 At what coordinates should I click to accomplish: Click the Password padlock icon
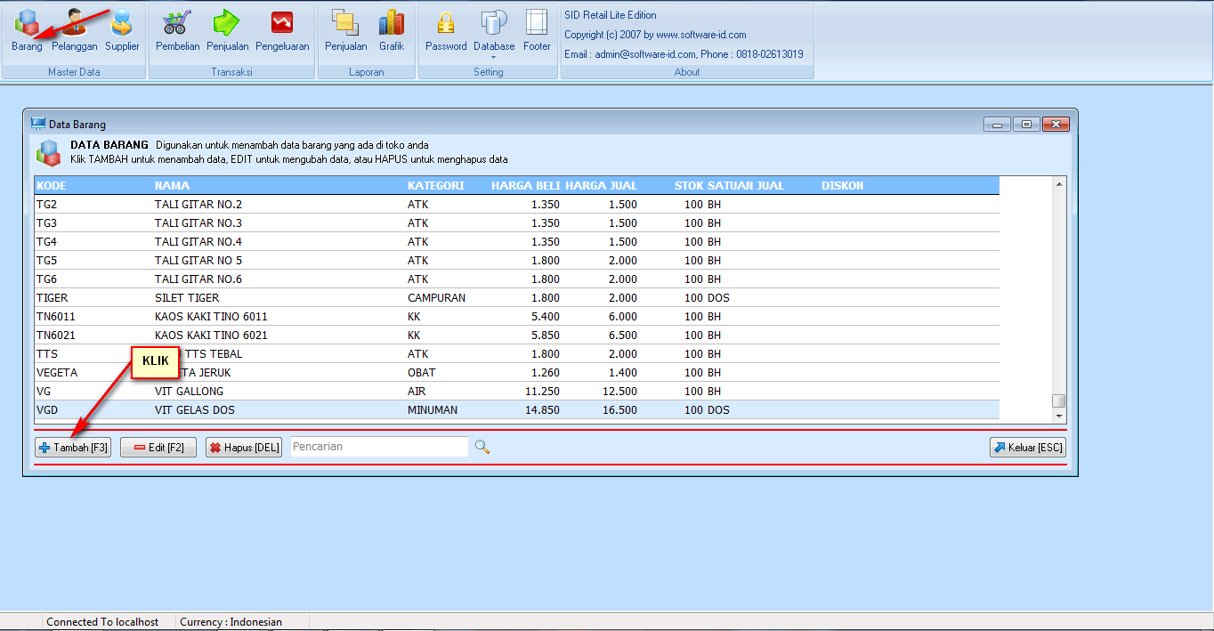point(446,30)
